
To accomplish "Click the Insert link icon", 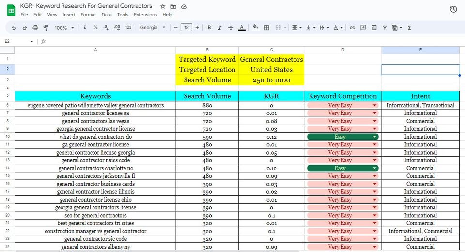I will coord(352,28).
